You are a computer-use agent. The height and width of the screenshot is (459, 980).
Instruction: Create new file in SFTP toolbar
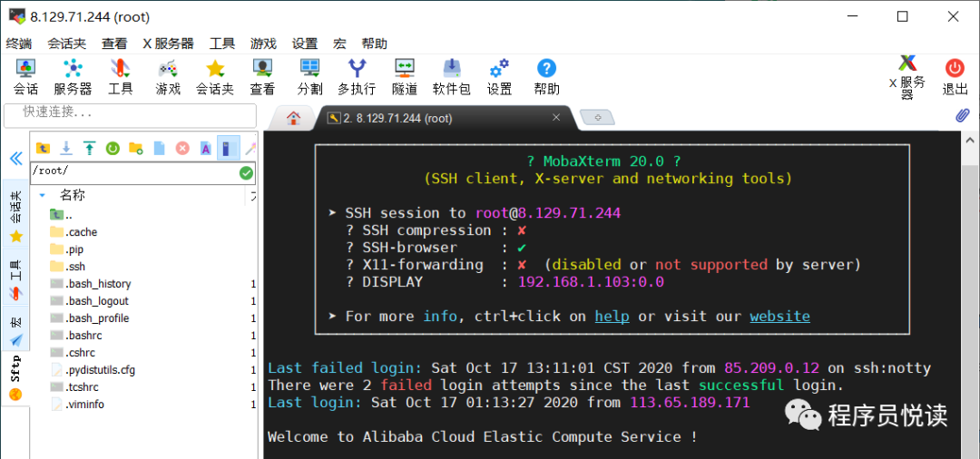point(160,148)
